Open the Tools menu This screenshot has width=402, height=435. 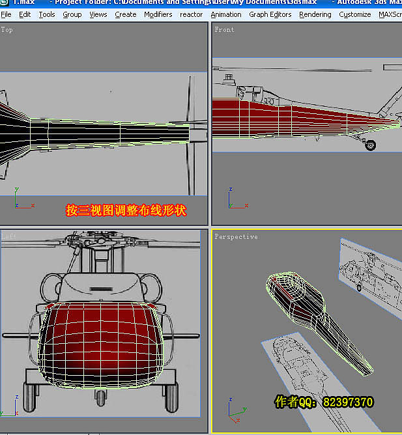pyautogui.click(x=47, y=14)
